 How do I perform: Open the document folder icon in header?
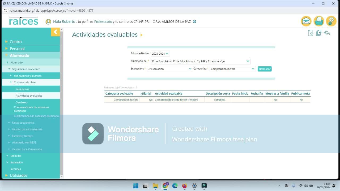tap(318, 21)
